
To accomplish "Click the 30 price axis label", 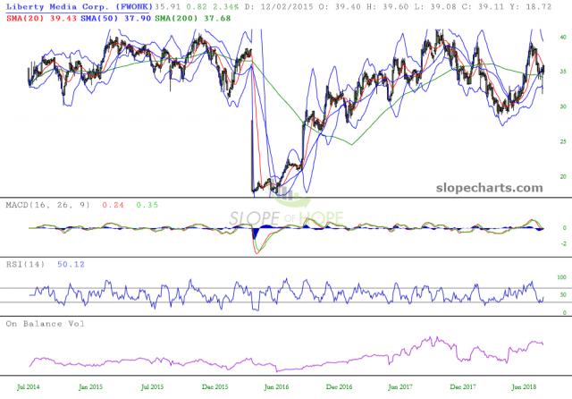I will [x=563, y=106].
